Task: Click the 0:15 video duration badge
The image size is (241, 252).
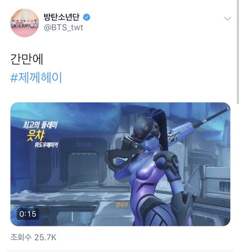Action: (28, 214)
